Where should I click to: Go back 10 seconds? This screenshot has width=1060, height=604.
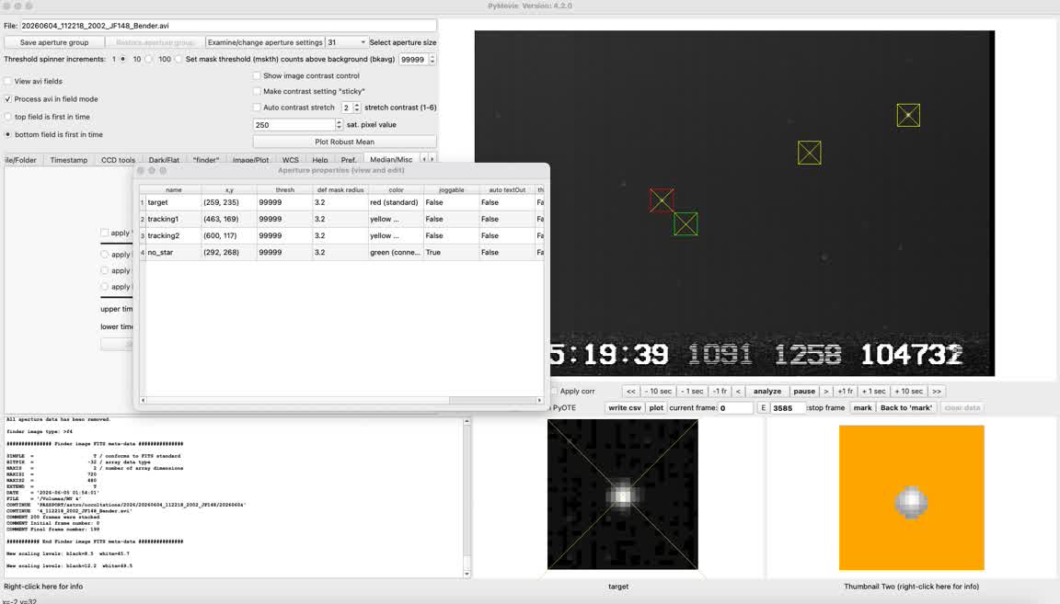659,392
